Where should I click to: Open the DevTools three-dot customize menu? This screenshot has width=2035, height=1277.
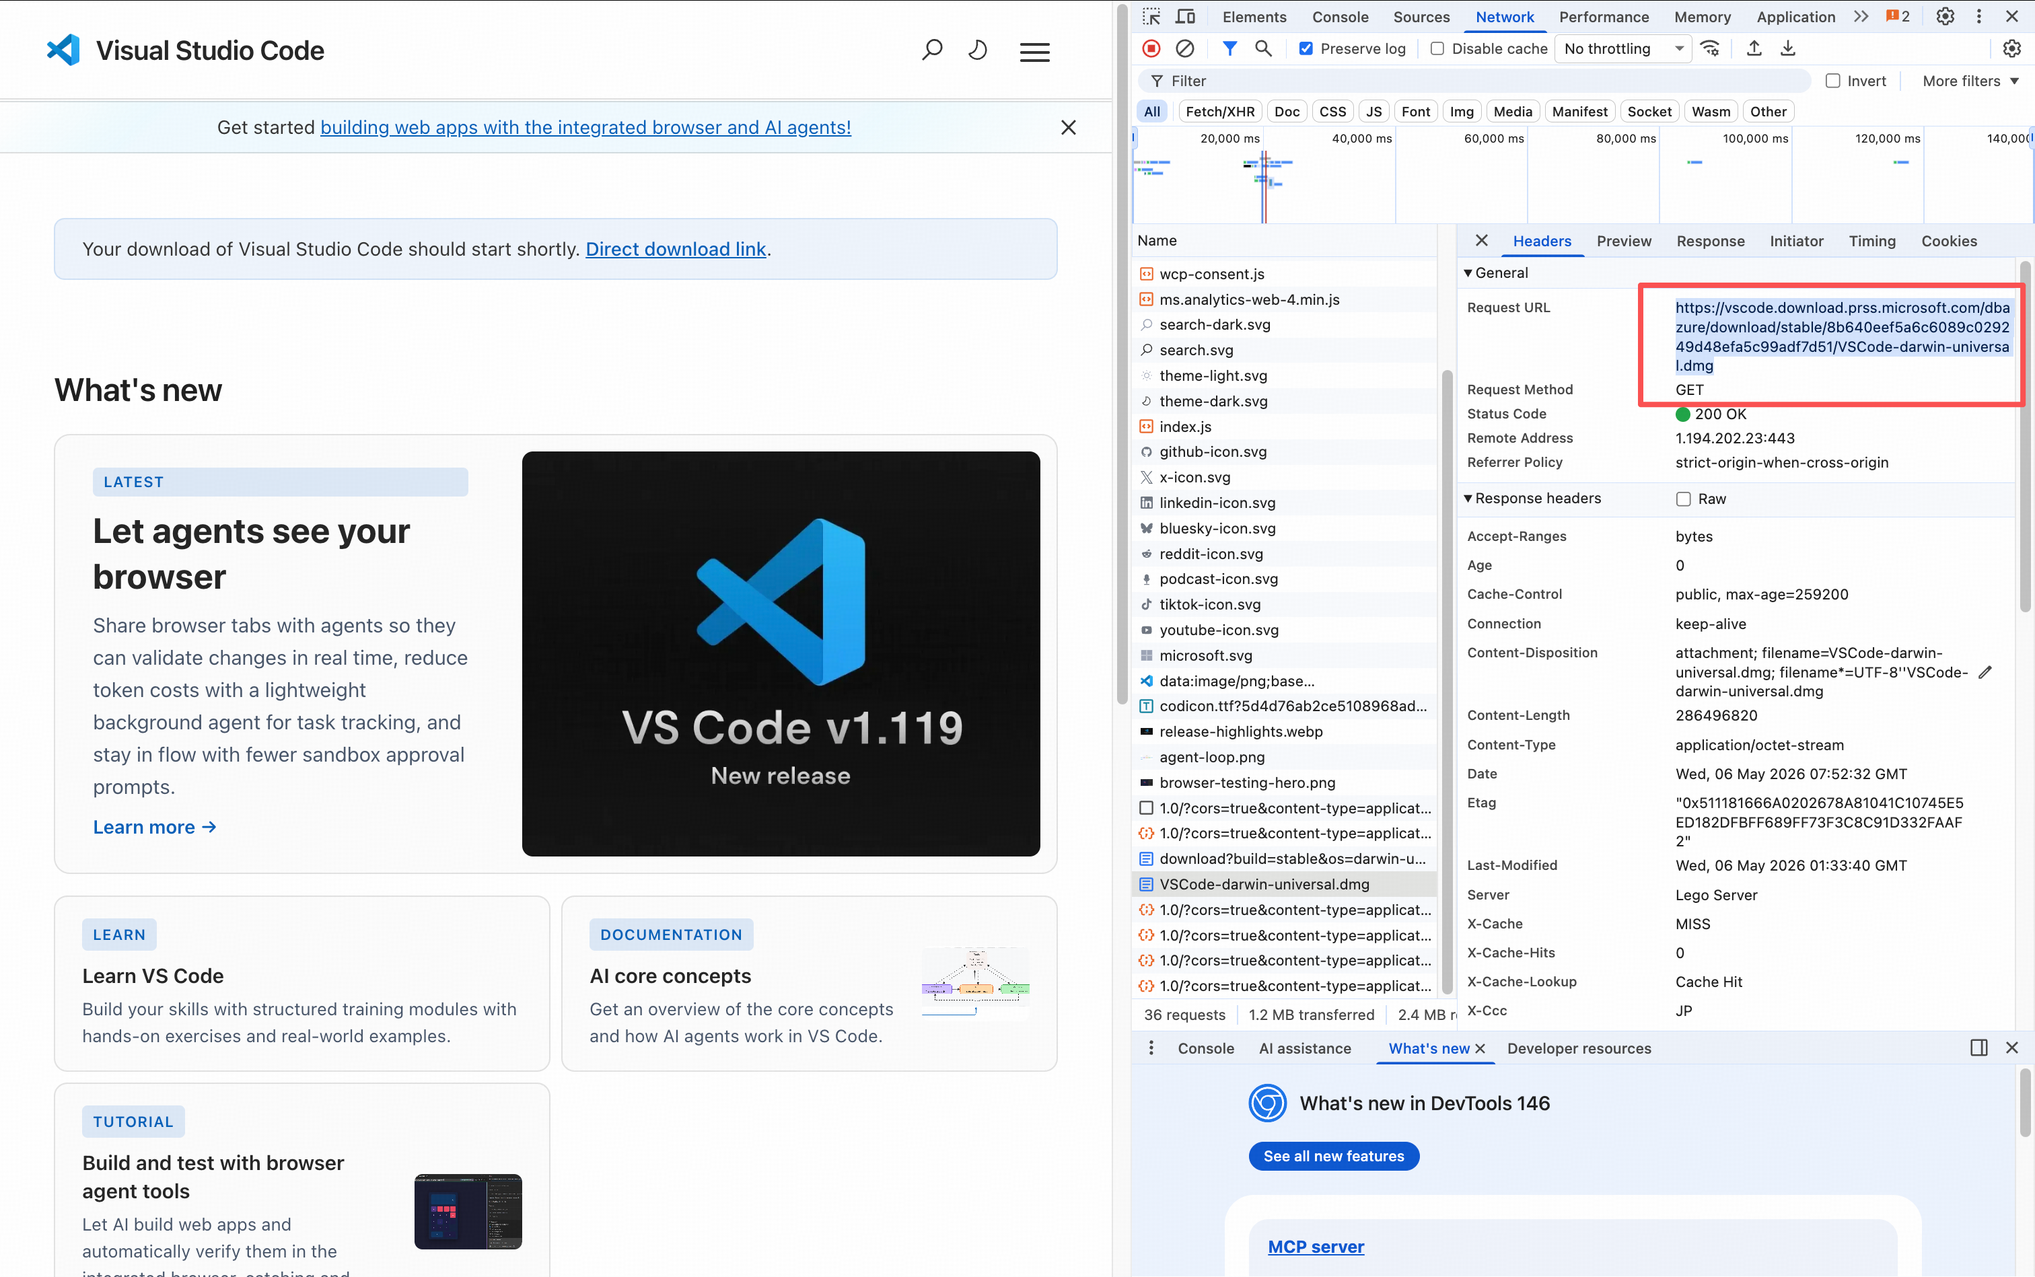pos(1978,16)
